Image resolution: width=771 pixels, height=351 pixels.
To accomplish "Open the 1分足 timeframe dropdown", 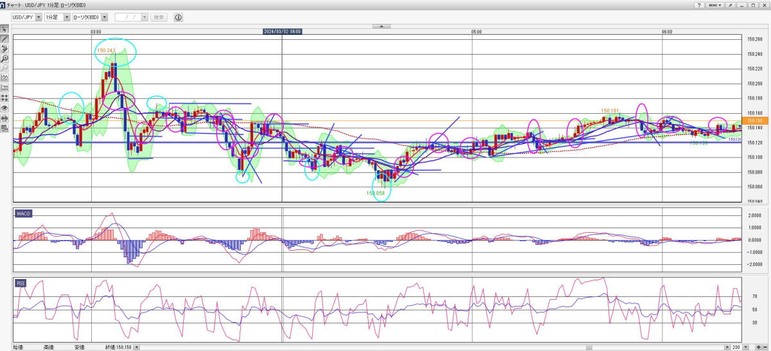I will 67,17.
